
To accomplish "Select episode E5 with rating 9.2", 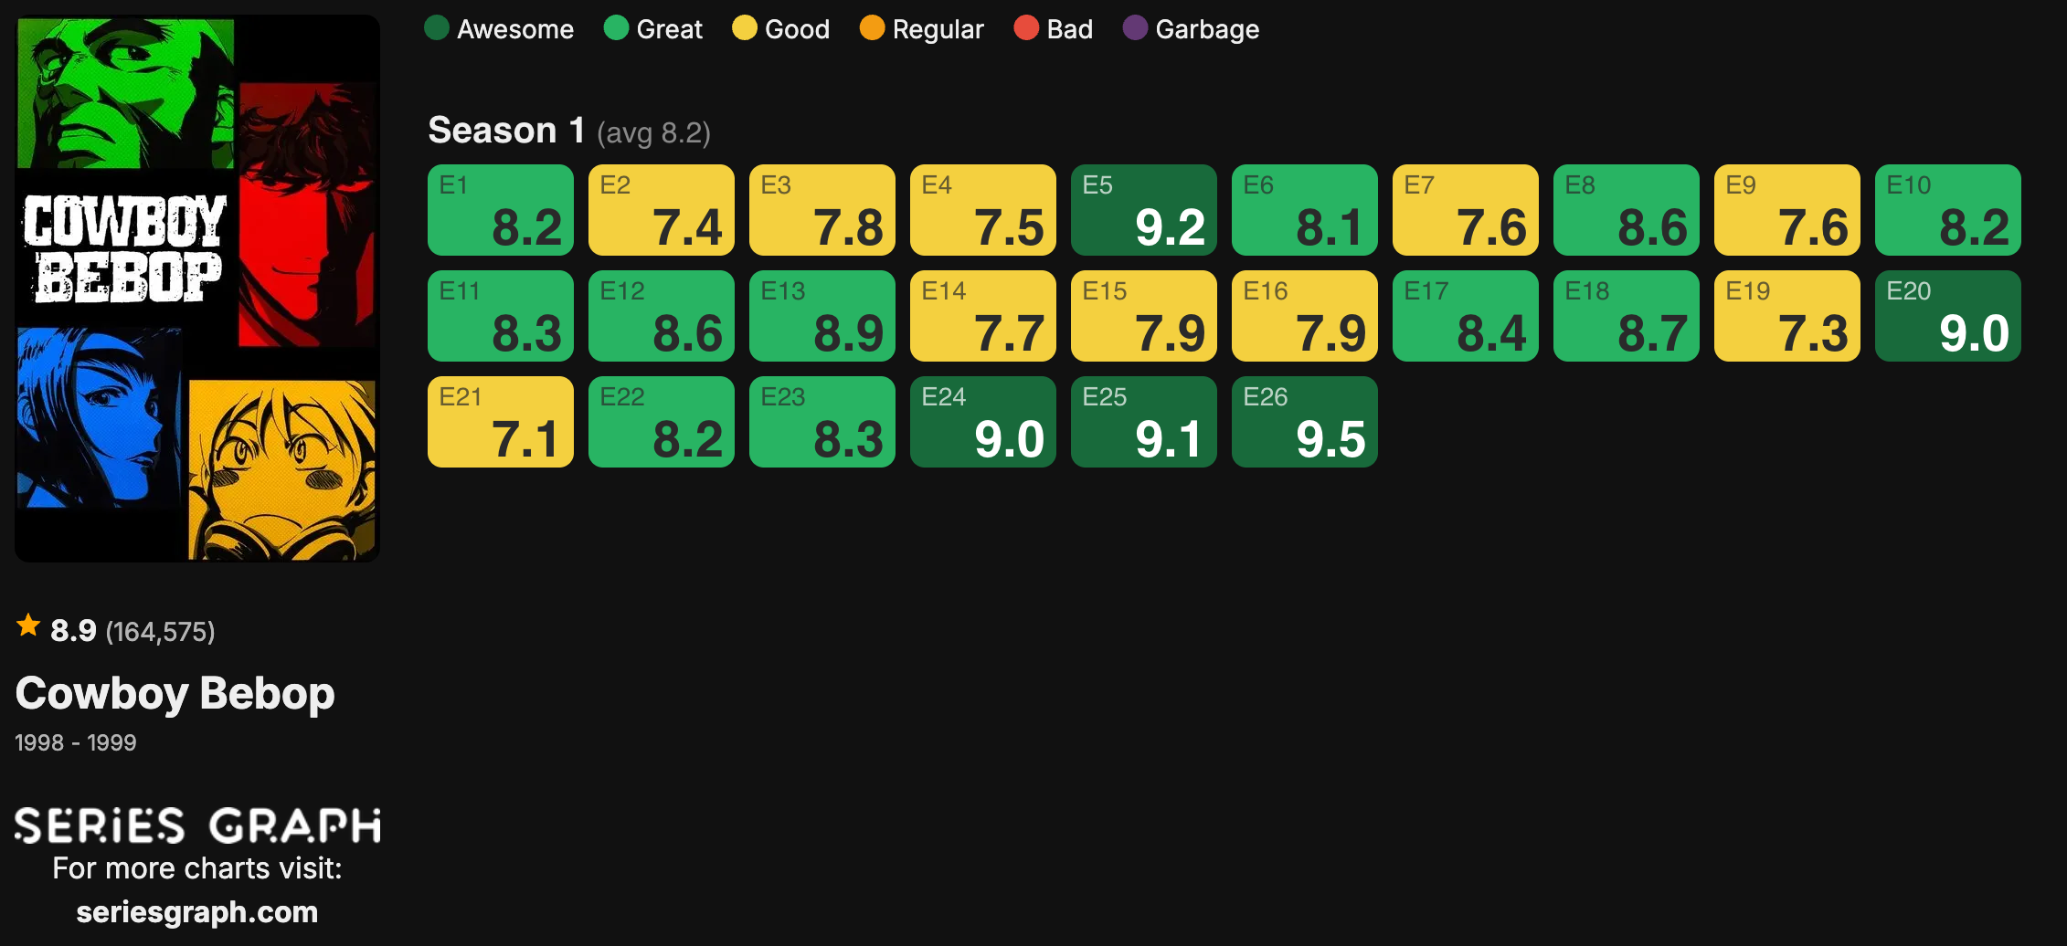I will pos(1143,211).
